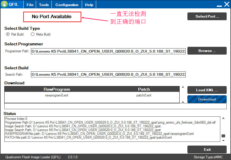Screen dimensions: 231x160
Task: Click the status log lines icon
Action: point(223,136)
